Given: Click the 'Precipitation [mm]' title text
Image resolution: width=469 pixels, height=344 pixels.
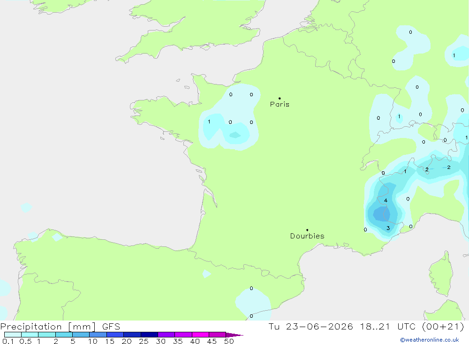Looking at the screenshot, I should point(48,326).
